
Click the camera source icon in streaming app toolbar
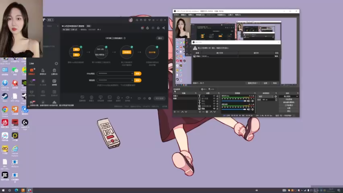91,98
